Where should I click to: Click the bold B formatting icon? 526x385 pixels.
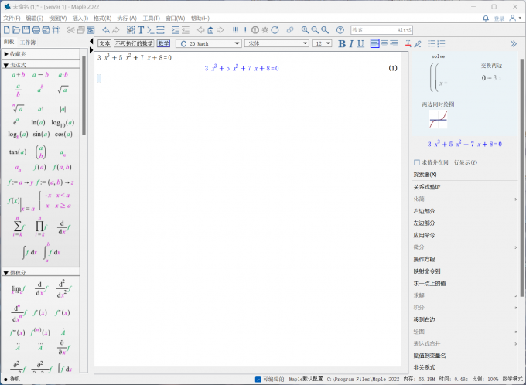coord(342,44)
